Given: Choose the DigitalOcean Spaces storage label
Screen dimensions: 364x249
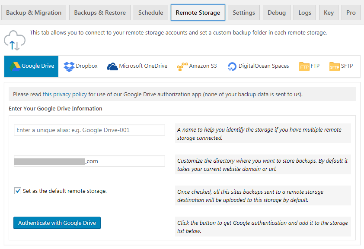Looking at the screenshot, I should click(x=264, y=66).
